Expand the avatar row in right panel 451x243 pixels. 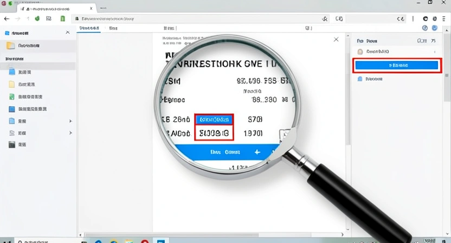(435, 52)
